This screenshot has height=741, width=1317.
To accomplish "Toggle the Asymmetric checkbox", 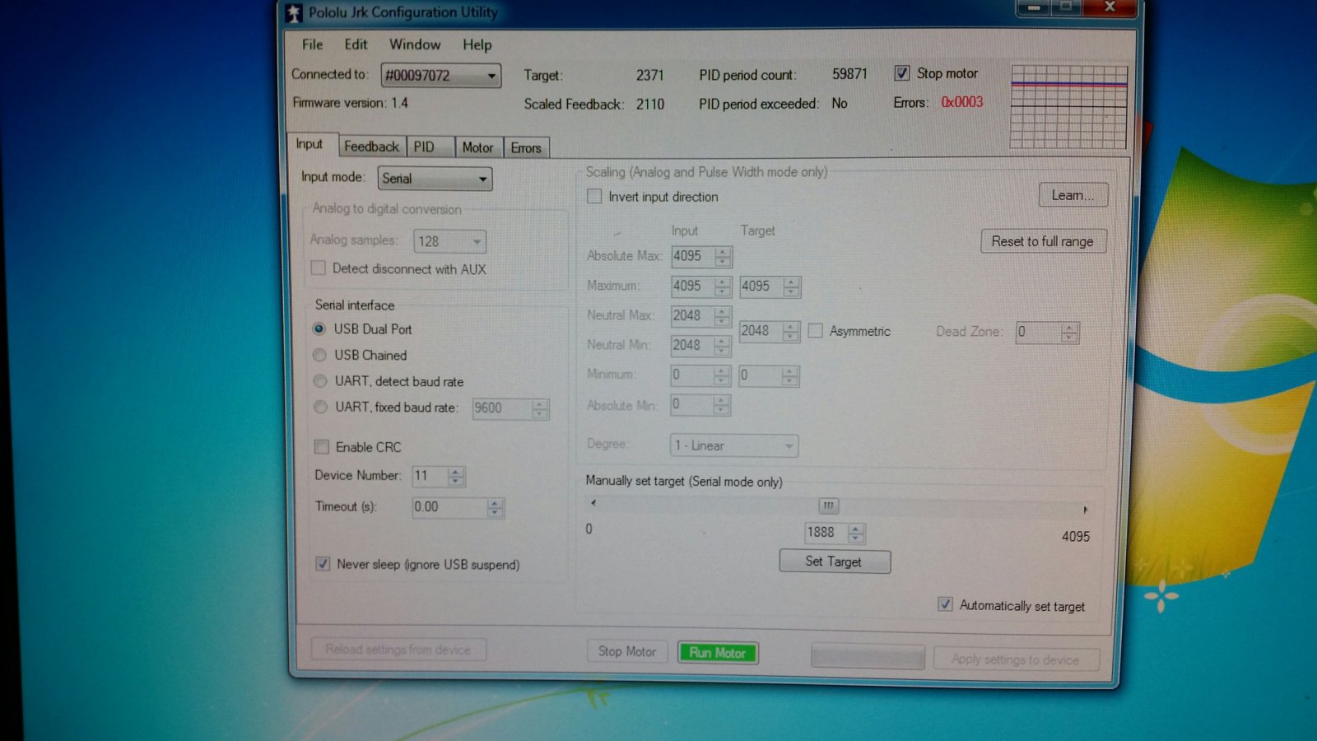I will click(x=816, y=331).
